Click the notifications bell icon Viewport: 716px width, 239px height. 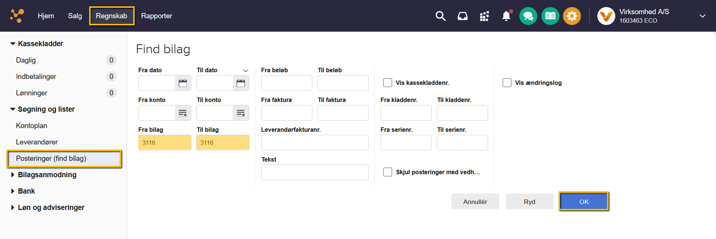(506, 16)
